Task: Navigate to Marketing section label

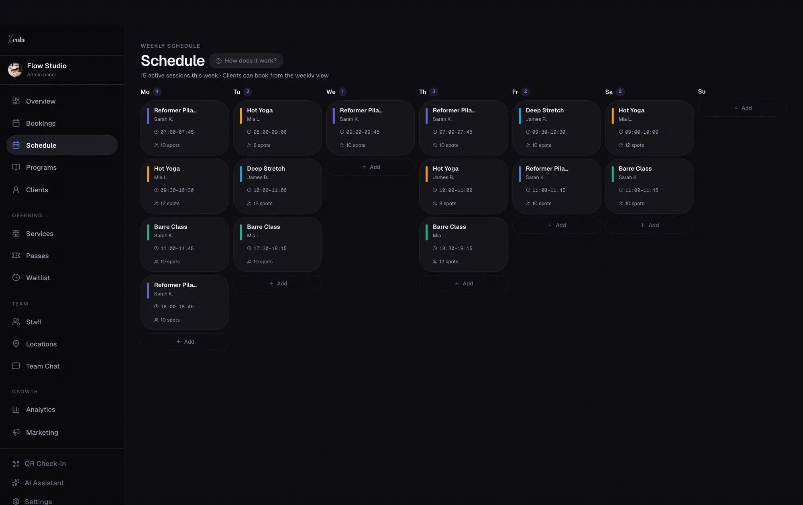Action: (x=42, y=432)
